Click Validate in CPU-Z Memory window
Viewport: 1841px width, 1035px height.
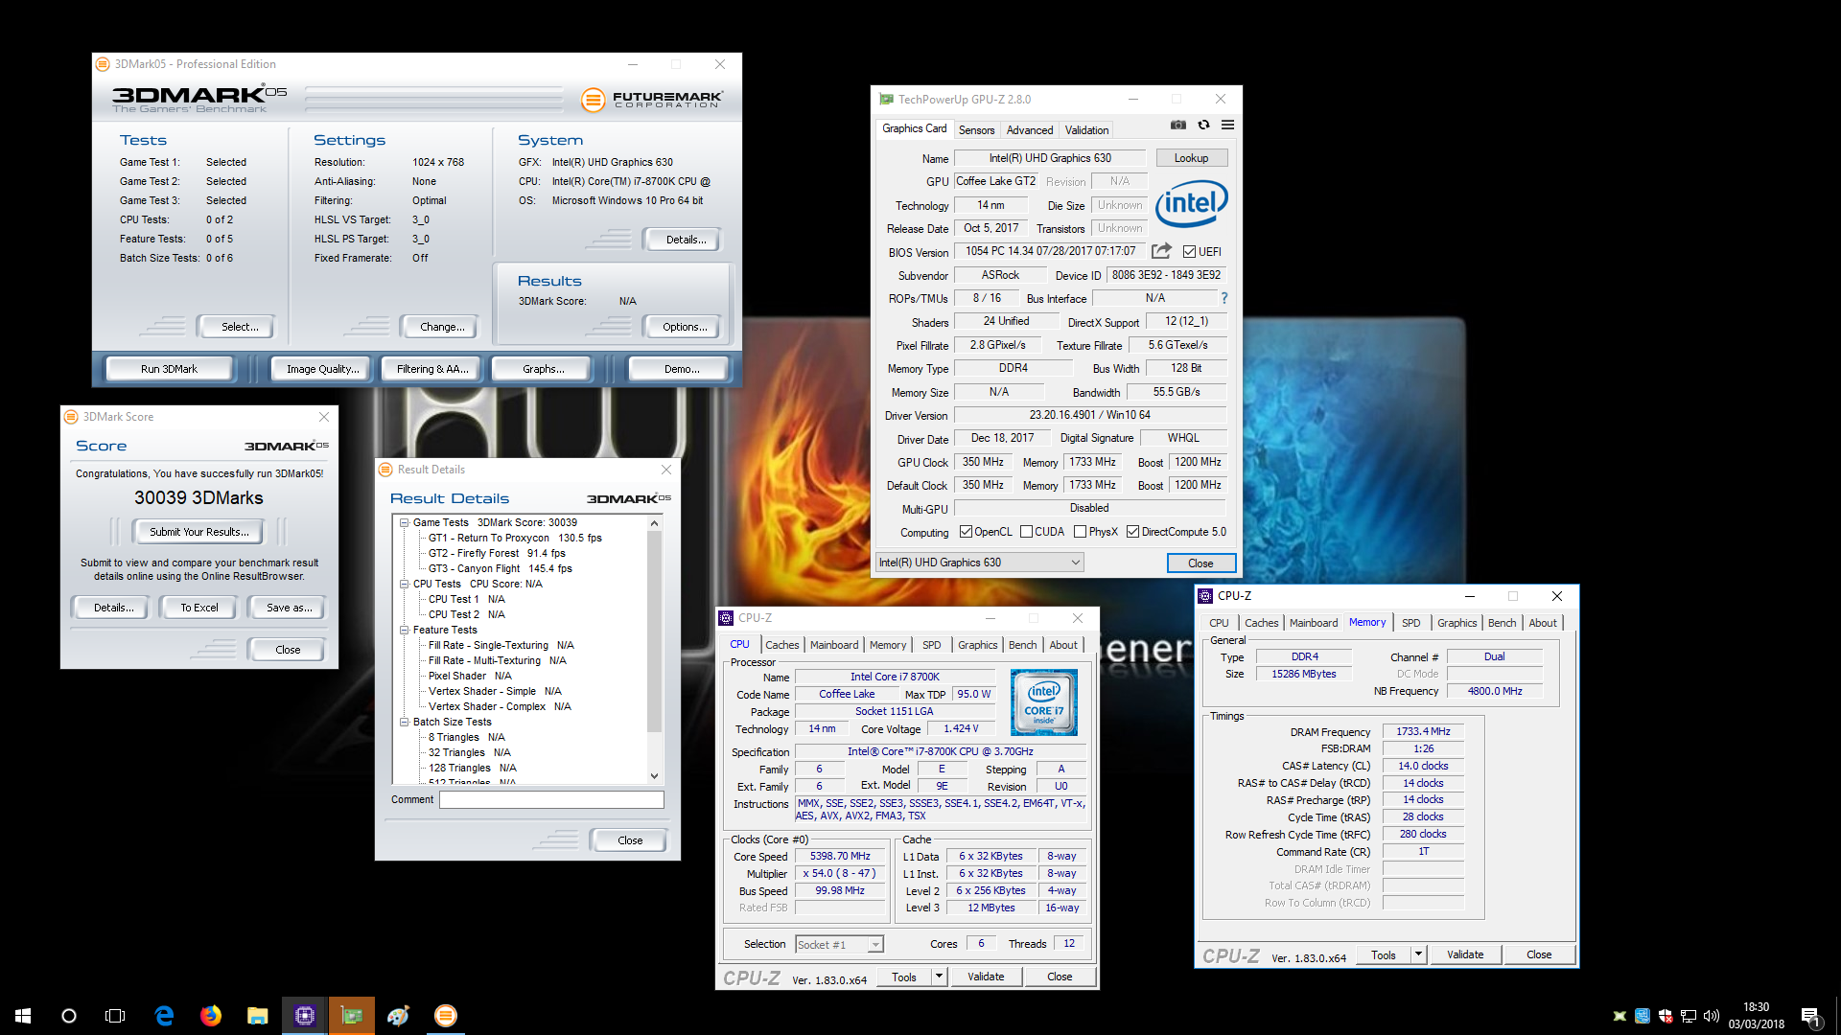tap(1464, 954)
